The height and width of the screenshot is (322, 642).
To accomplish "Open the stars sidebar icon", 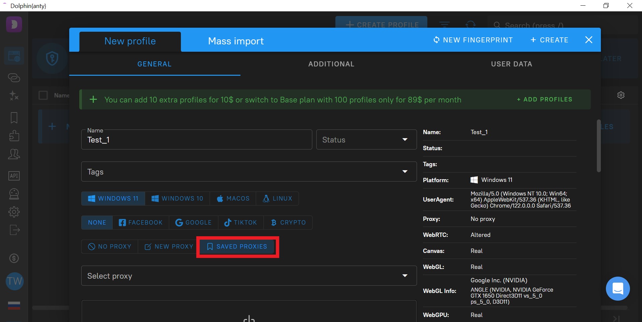I will 14,96.
